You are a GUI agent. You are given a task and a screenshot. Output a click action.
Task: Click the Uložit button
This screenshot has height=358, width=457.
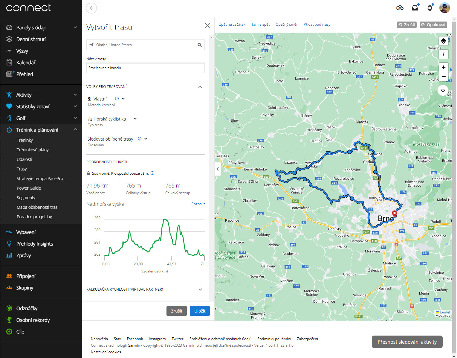(x=200, y=311)
